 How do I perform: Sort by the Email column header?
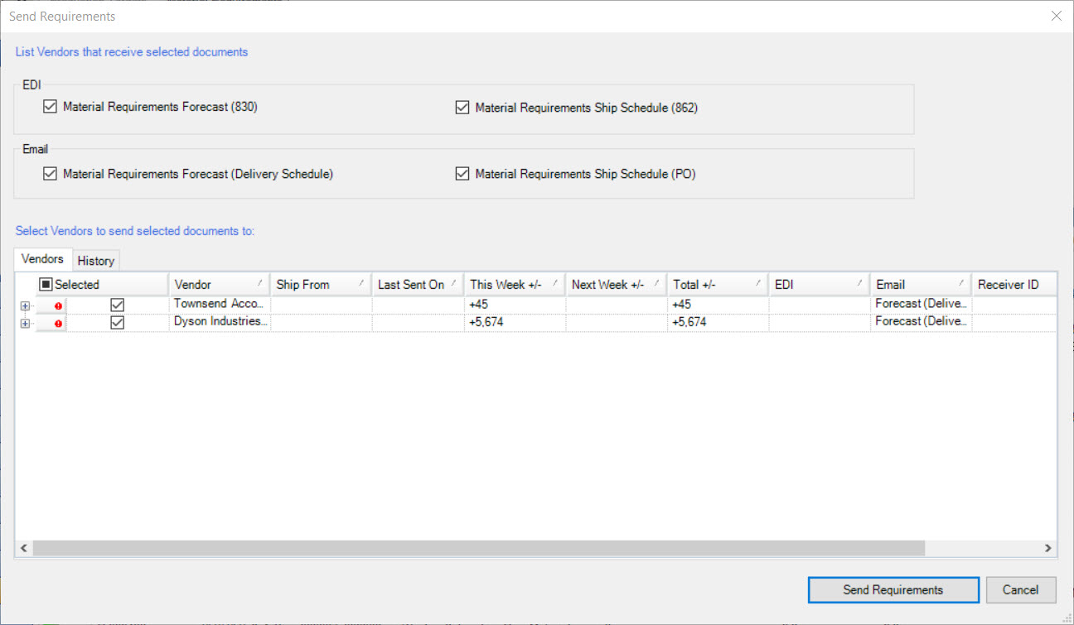[921, 285]
